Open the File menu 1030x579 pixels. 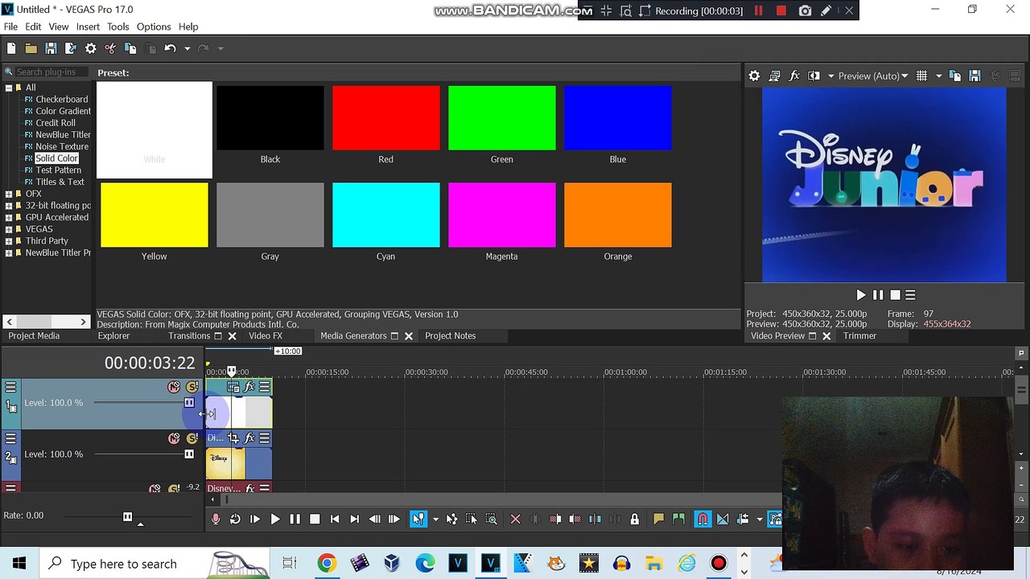coord(10,27)
